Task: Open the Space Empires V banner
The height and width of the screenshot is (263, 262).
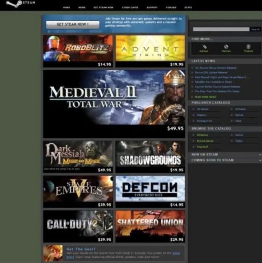Action: point(78,192)
